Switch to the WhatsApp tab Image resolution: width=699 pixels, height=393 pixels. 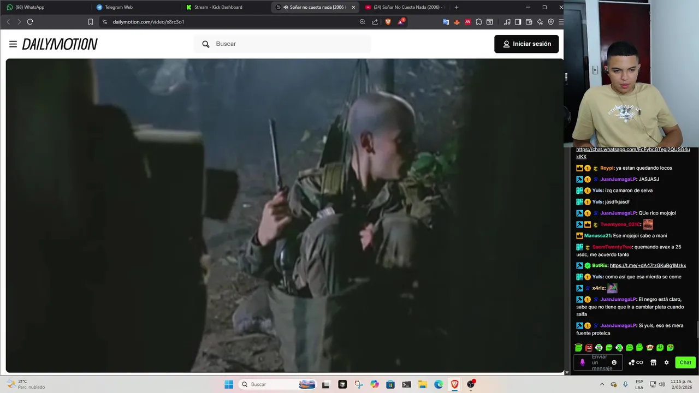tap(45, 7)
